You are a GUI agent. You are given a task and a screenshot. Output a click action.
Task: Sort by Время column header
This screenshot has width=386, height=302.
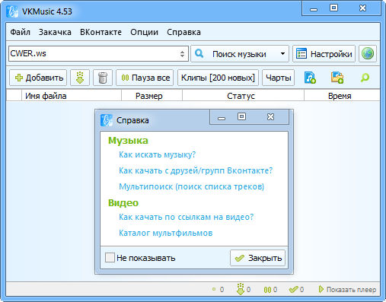[342, 96]
